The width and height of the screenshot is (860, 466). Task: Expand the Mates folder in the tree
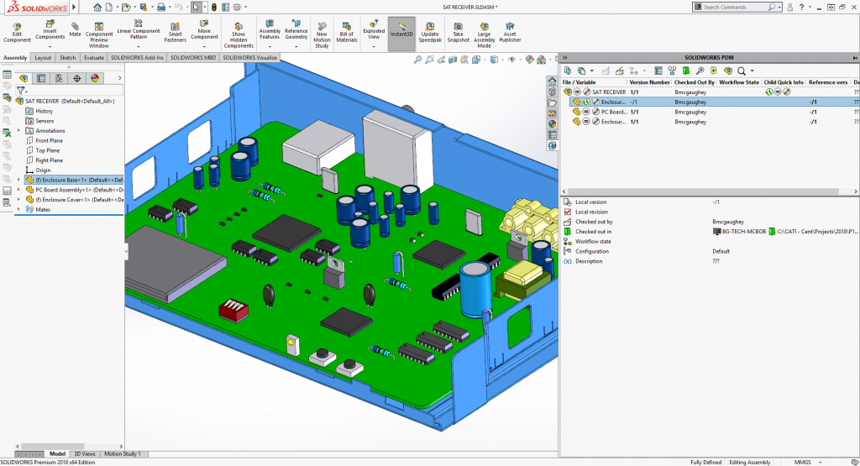point(18,210)
